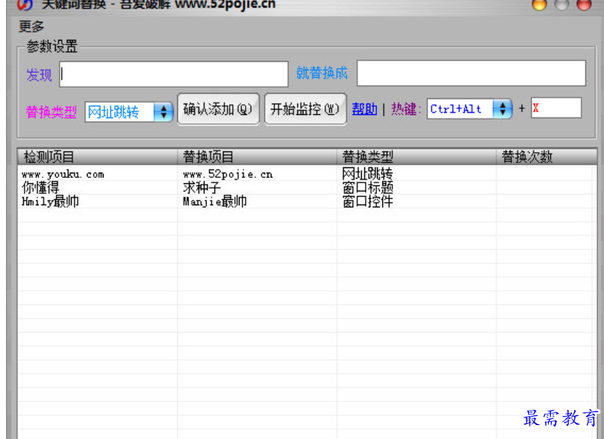The image size is (604, 439).
Task: Click the 帮助 link
Action: coord(364,109)
